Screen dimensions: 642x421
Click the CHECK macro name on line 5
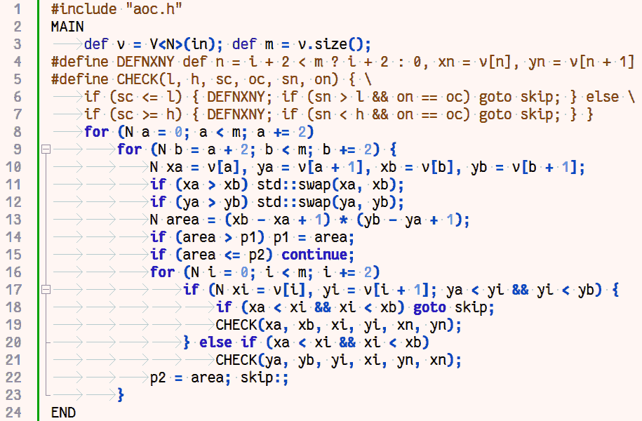(x=138, y=79)
